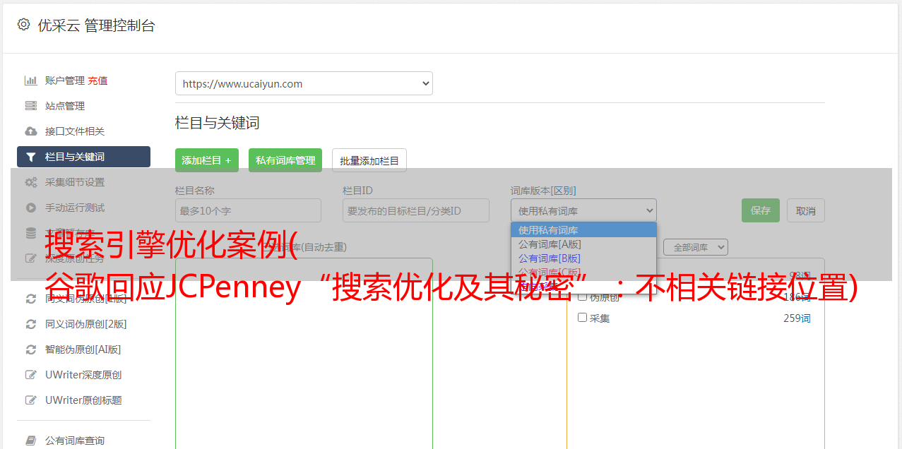Viewport: 902px width, 449px height.
Task: Click the green 保存 button
Action: pyautogui.click(x=761, y=210)
